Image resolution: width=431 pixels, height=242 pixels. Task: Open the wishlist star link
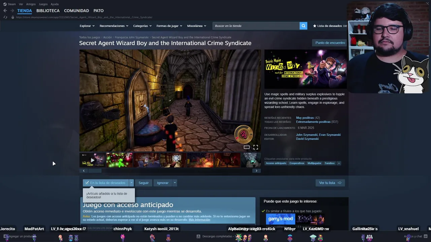coord(330,26)
